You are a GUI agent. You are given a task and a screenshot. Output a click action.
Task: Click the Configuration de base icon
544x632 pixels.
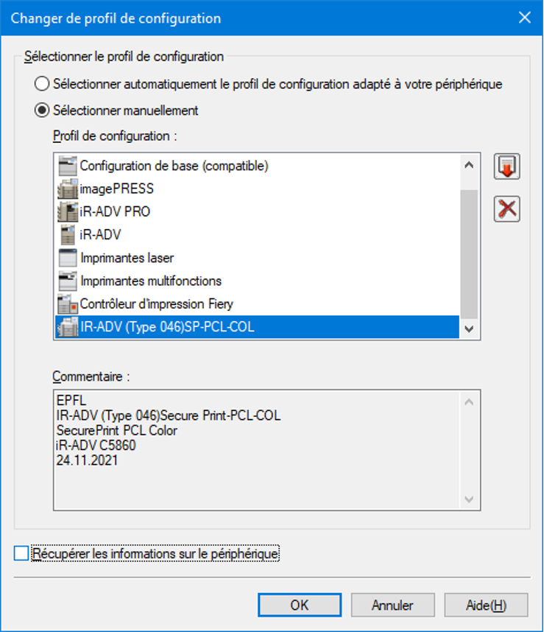coord(67,166)
